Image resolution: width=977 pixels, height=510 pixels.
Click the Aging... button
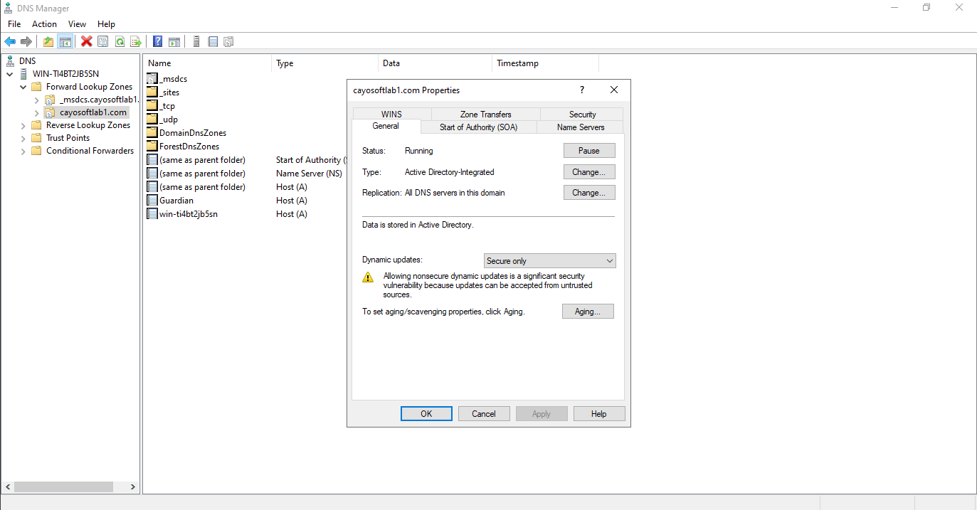(588, 312)
